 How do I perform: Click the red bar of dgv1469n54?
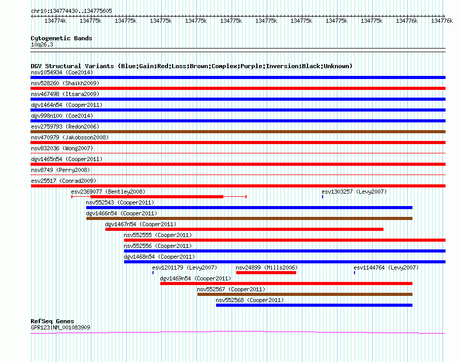(x=286, y=284)
